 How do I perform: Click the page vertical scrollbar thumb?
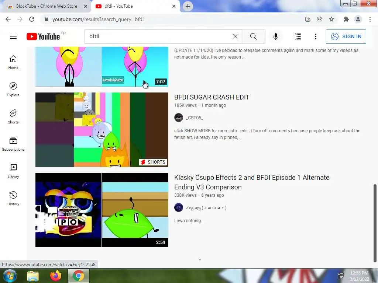pos(375,223)
